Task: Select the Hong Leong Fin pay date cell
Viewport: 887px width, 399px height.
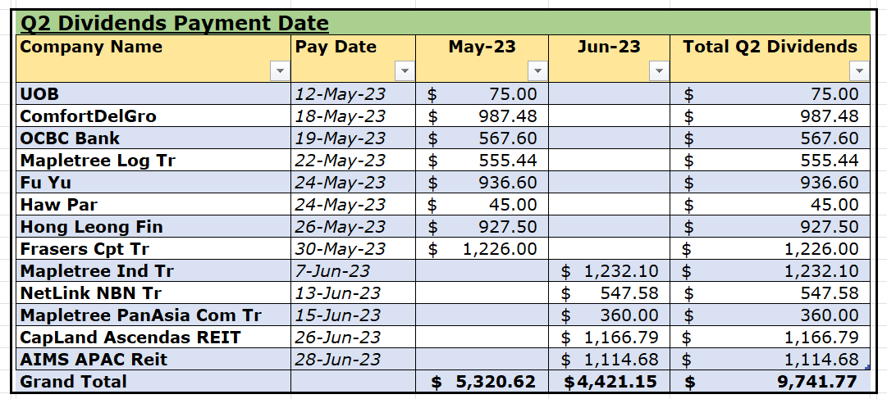Action: (354, 227)
